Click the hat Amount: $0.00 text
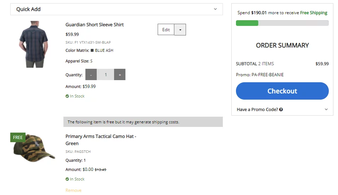The width and height of the screenshot is (338, 195). tap(79, 169)
